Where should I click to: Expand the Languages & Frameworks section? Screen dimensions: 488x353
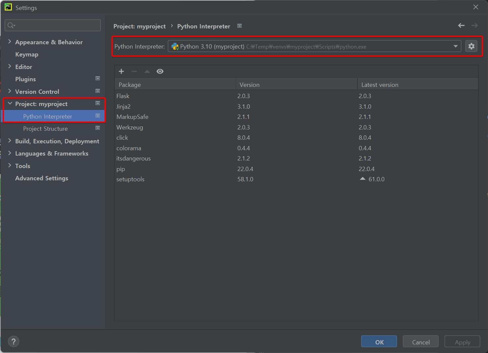click(x=10, y=153)
